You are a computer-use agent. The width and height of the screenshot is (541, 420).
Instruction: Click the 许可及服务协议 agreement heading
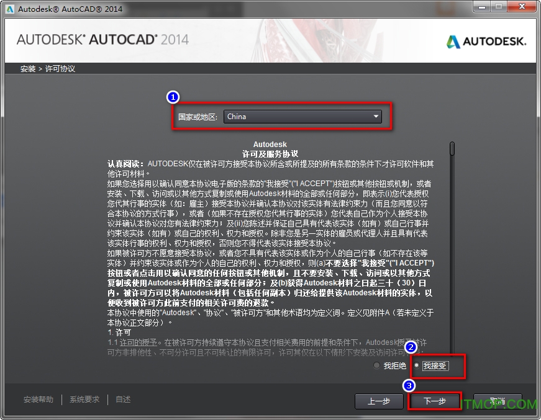[x=270, y=154]
